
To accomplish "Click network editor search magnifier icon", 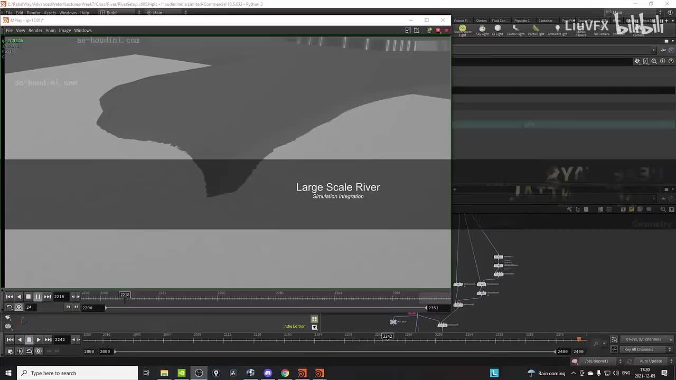I will 663,210.
